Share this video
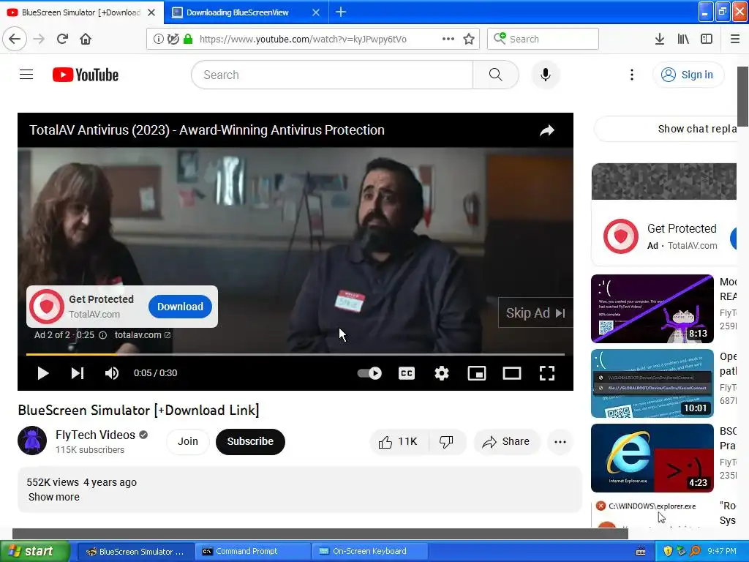Viewport: 749px width, 562px height. coord(506,442)
